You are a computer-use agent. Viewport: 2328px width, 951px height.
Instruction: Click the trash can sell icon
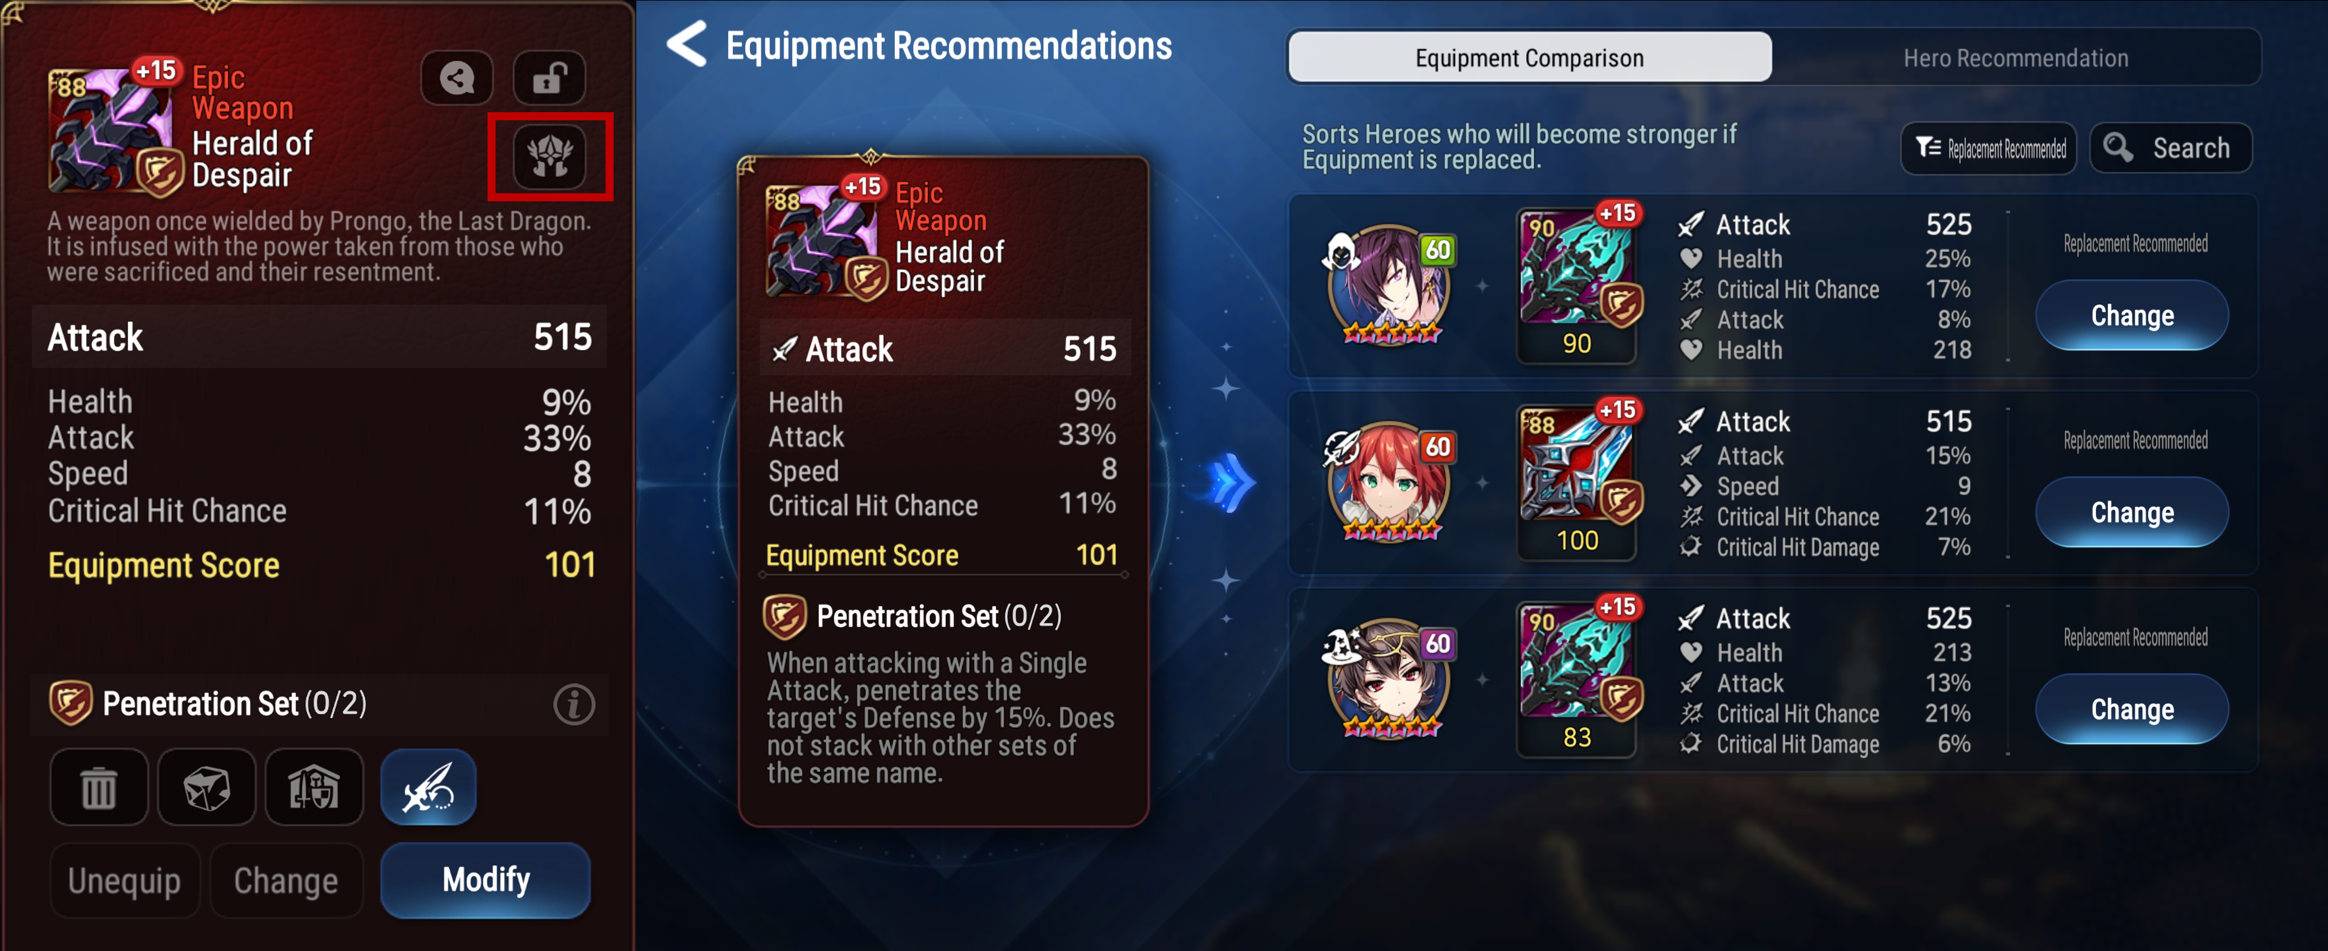(x=98, y=788)
